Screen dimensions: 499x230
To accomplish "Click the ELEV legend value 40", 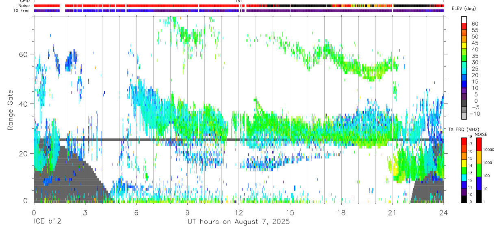I will (x=474, y=49).
